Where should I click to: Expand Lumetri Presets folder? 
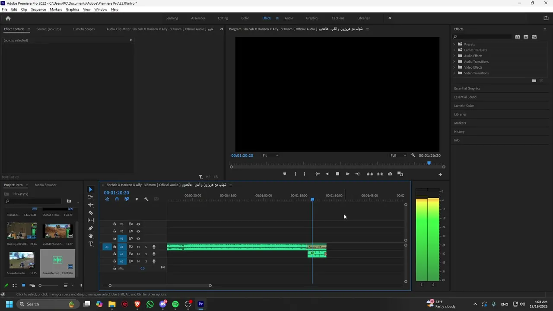454,50
